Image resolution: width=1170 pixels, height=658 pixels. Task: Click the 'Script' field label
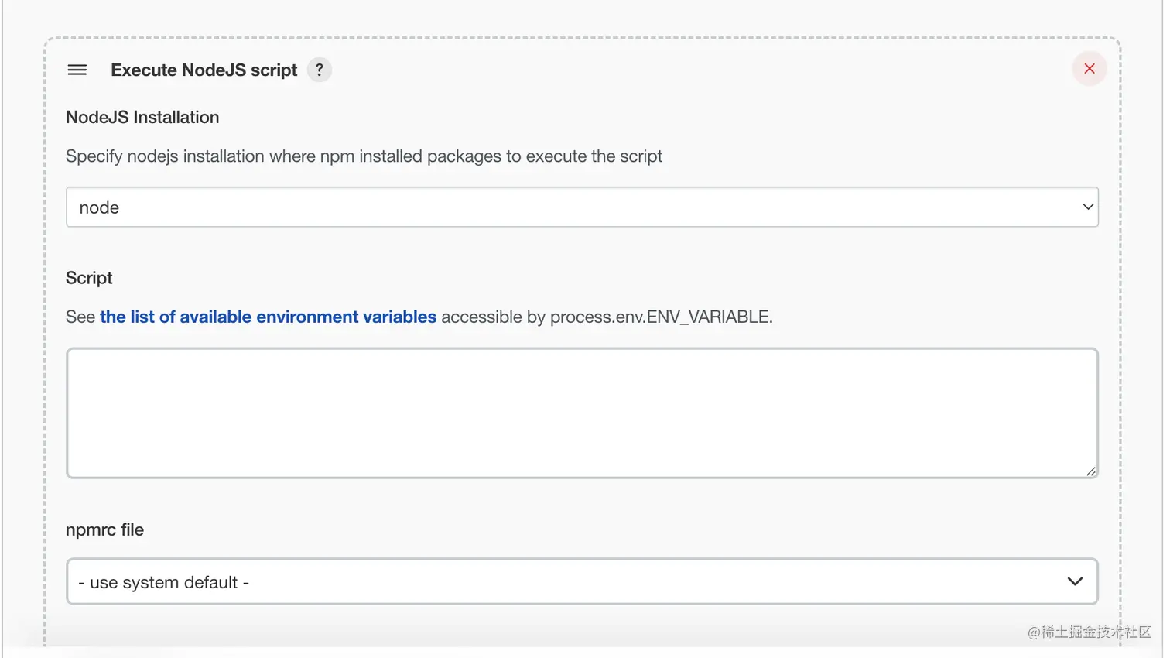tap(89, 278)
